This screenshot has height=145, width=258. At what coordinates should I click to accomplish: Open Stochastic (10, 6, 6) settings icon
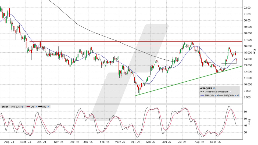(x=22, y=107)
